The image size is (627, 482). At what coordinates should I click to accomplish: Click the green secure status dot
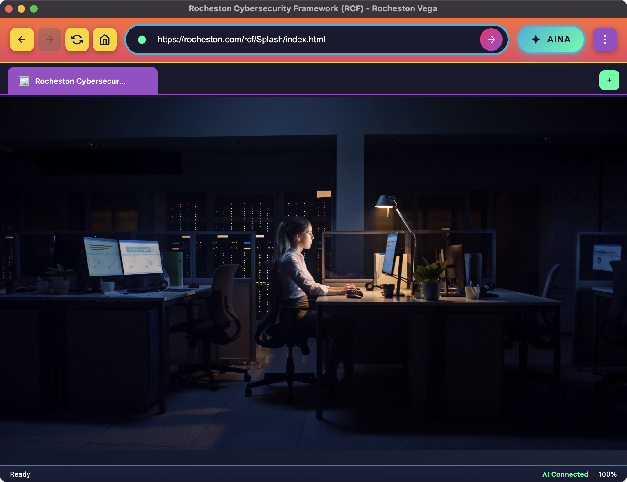click(142, 40)
